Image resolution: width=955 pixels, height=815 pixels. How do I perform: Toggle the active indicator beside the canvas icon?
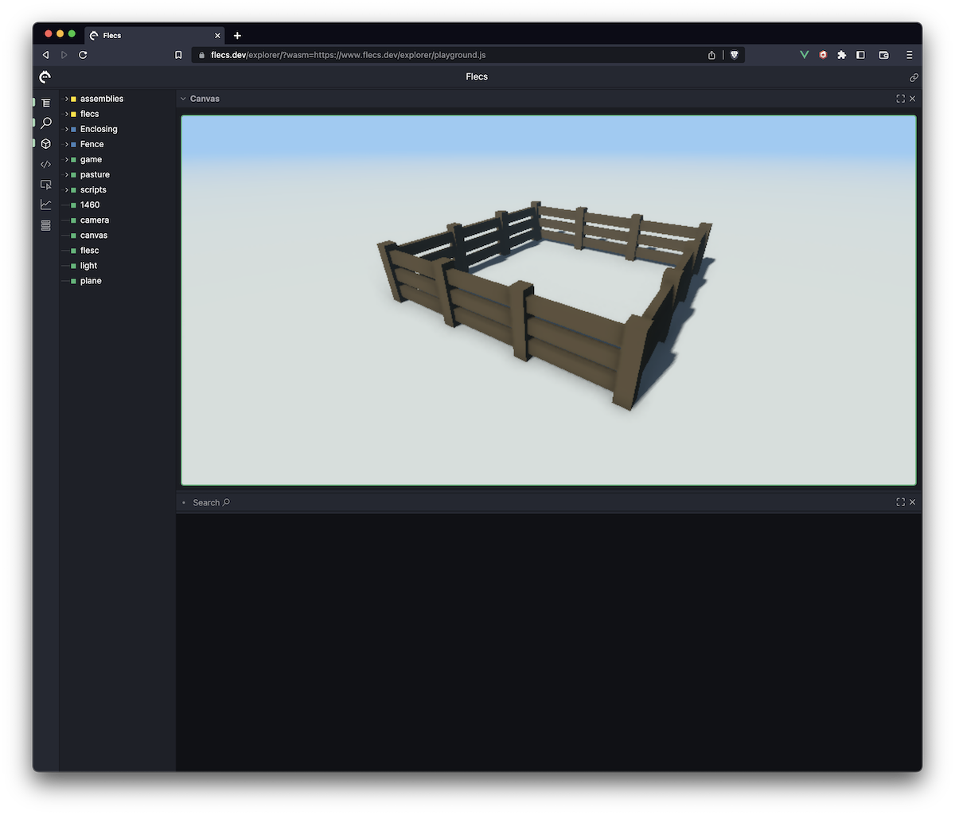point(35,143)
